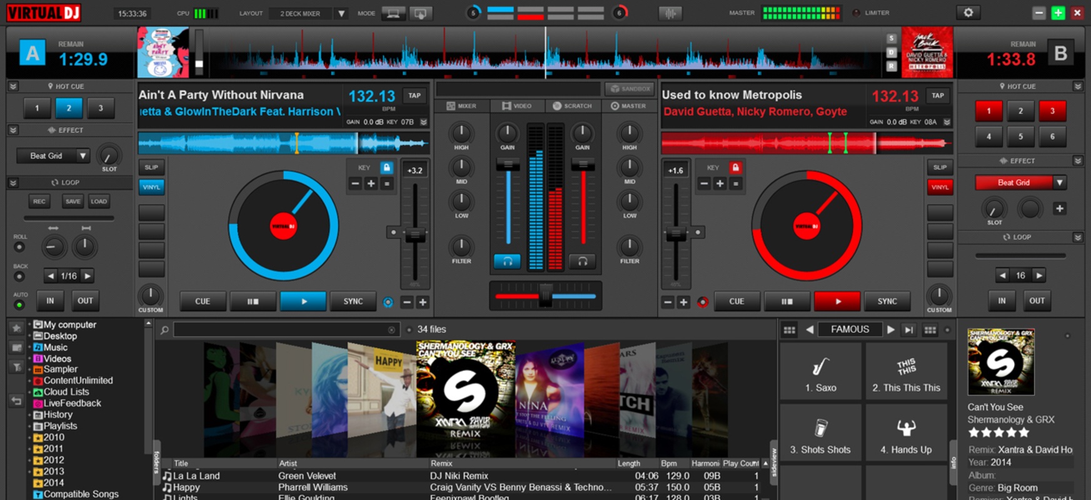
Task: Open the 2 DECK MIXER layout dropdown
Action: pos(341,13)
